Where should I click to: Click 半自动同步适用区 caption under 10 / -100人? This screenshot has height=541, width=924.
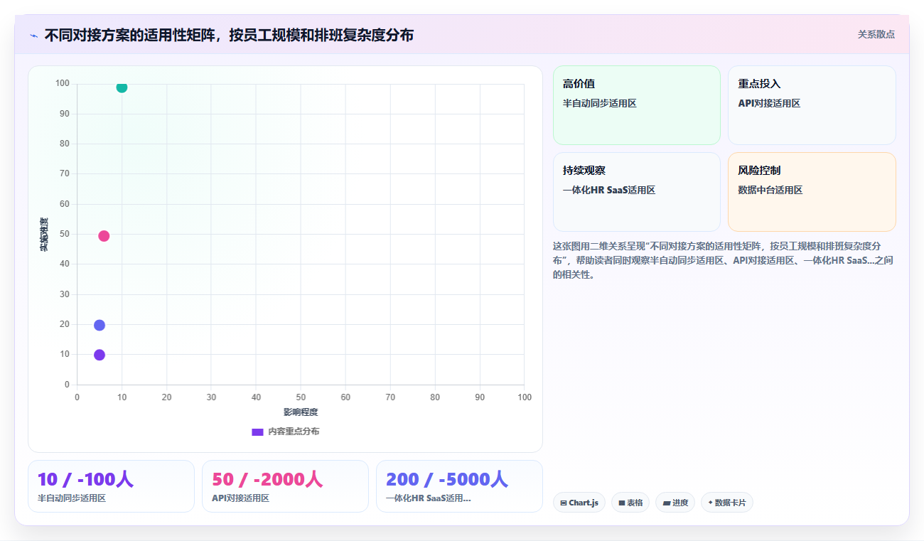pos(72,498)
